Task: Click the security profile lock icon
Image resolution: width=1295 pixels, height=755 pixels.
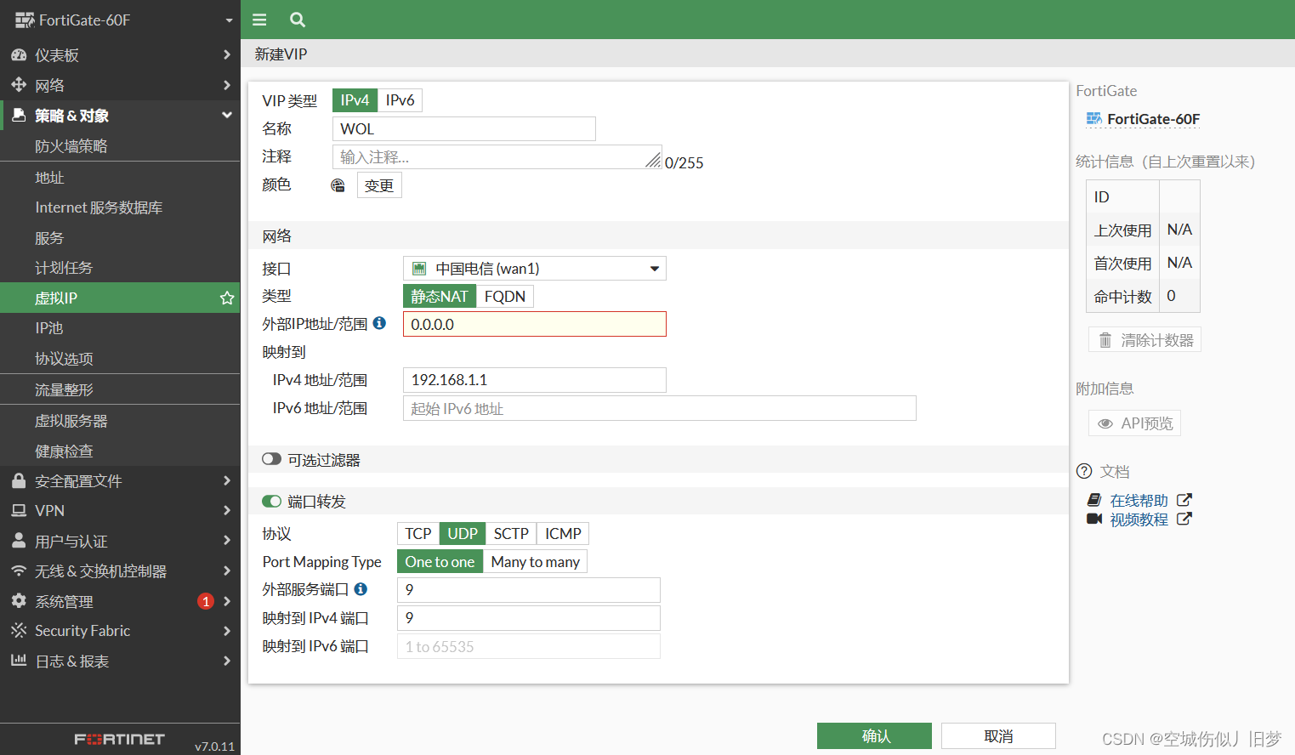Action: click(19, 480)
